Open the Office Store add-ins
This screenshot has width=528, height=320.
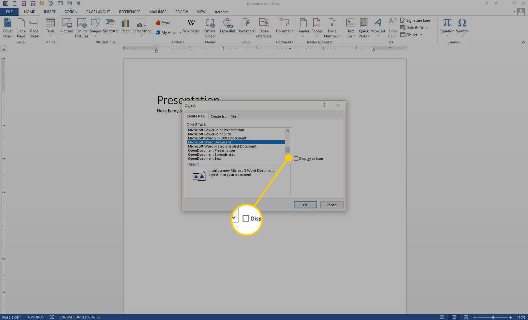pos(163,23)
